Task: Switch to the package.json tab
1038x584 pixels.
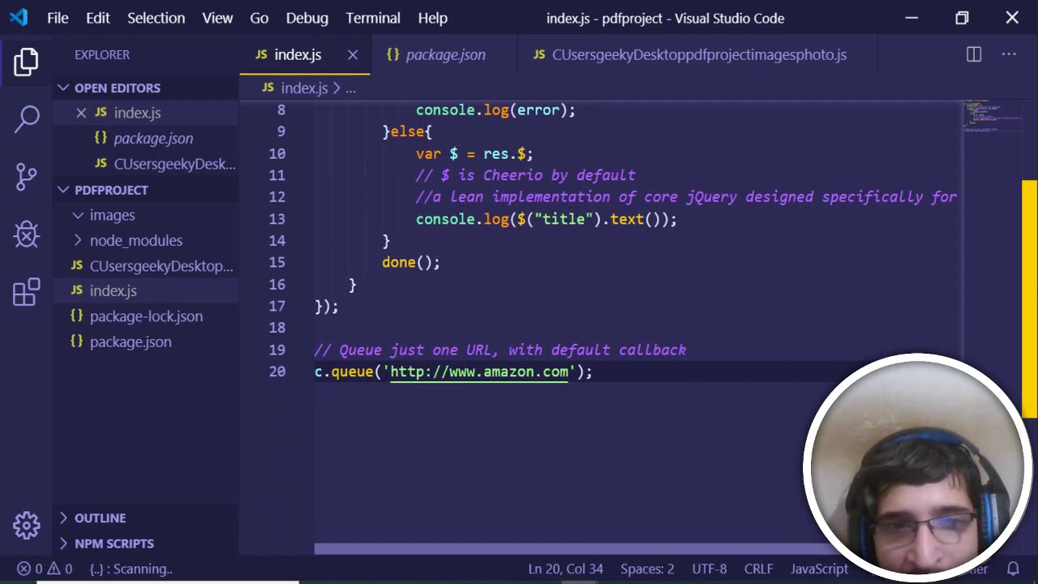Action: click(x=444, y=54)
